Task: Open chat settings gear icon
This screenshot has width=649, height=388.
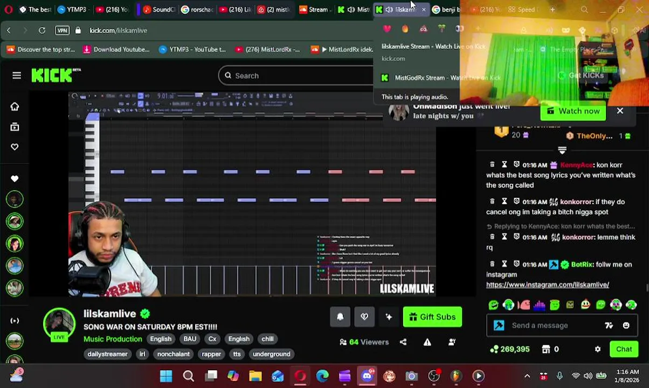Action: pyautogui.click(x=597, y=349)
